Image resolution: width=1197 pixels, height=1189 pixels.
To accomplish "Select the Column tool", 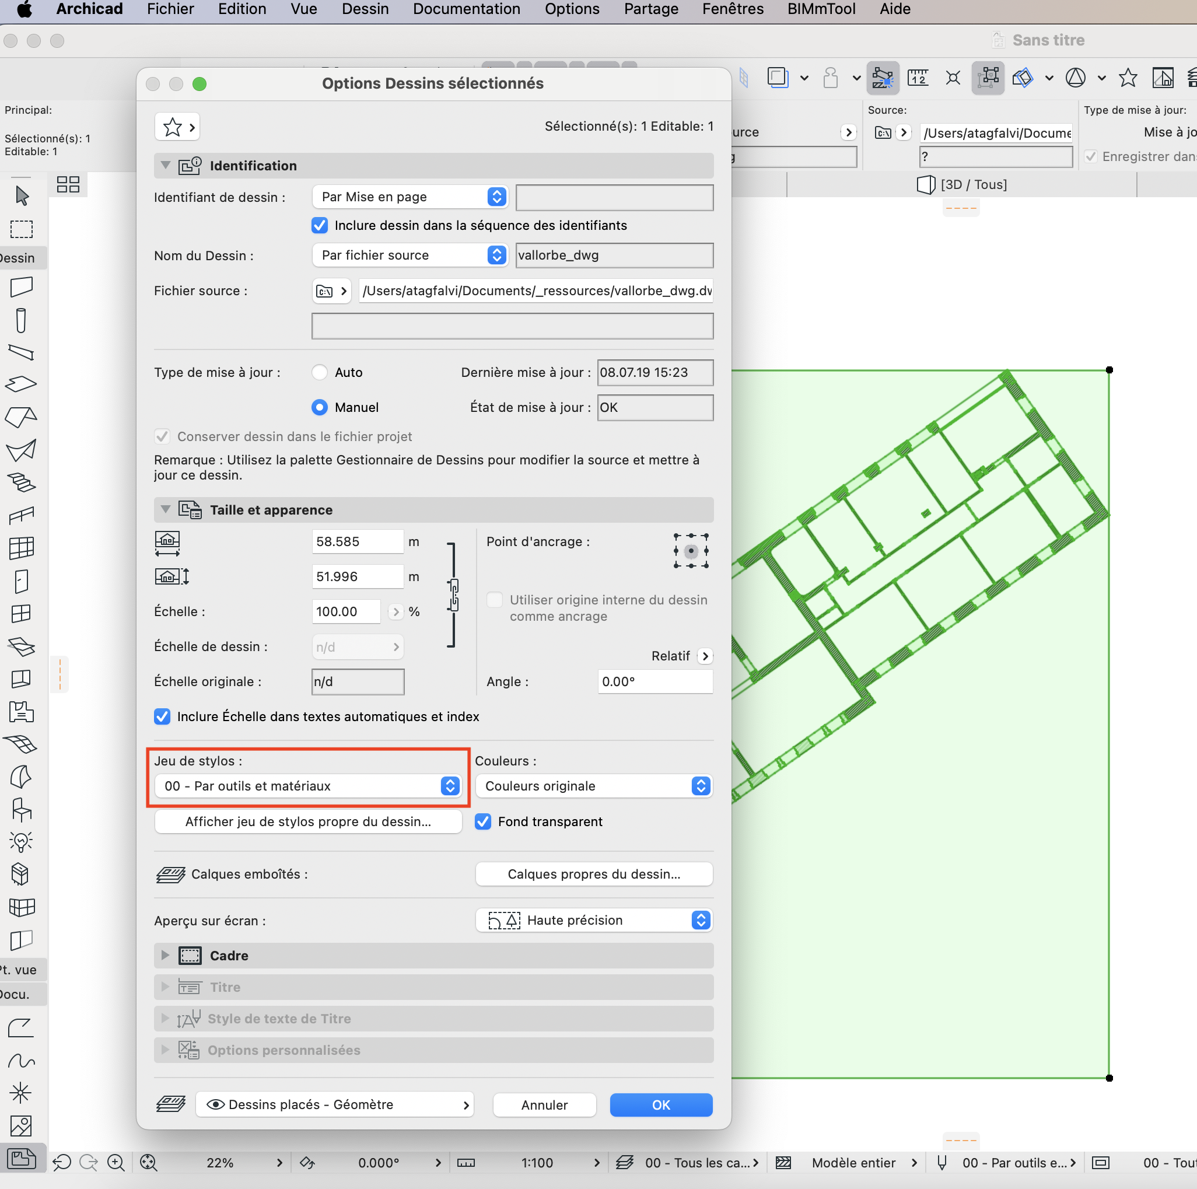I will [x=22, y=320].
